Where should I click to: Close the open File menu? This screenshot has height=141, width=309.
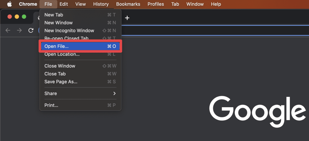48,4
